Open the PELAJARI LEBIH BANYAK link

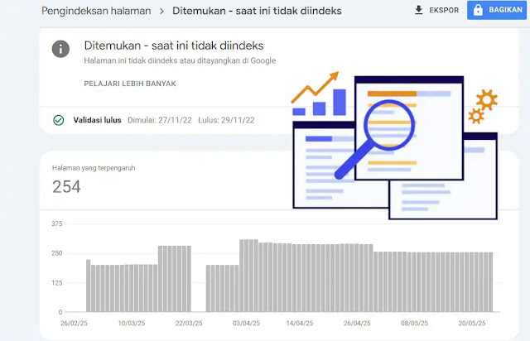click(130, 84)
